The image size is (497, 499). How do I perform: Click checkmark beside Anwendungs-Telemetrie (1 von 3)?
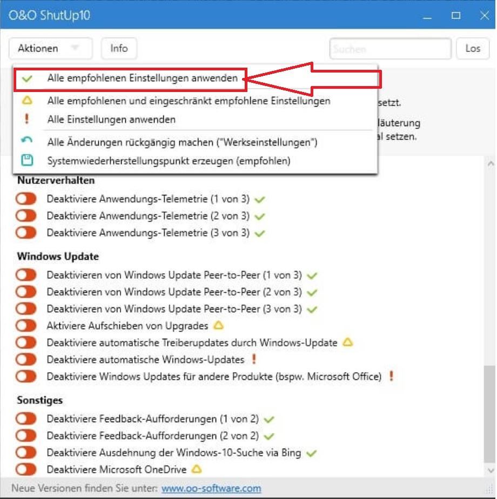(x=260, y=200)
